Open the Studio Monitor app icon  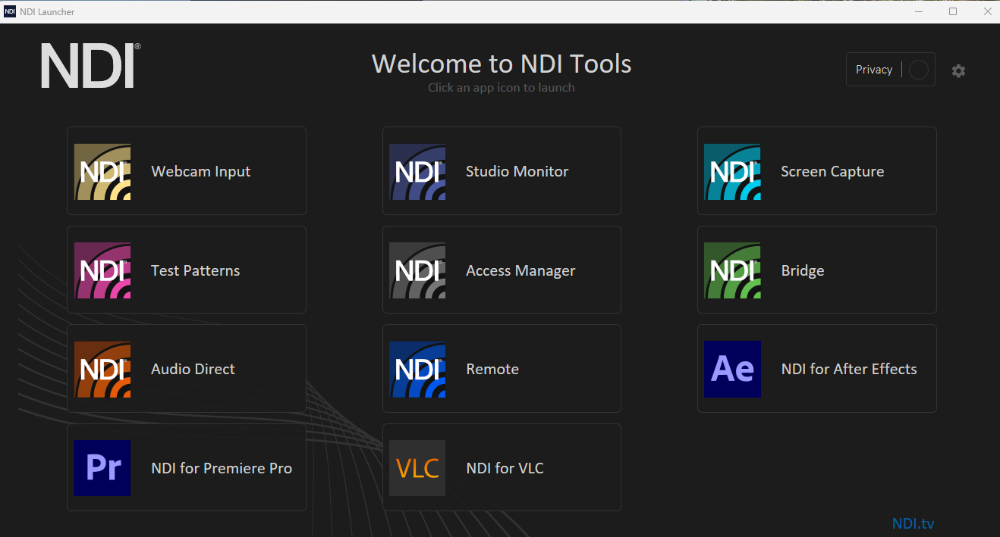[x=417, y=172]
